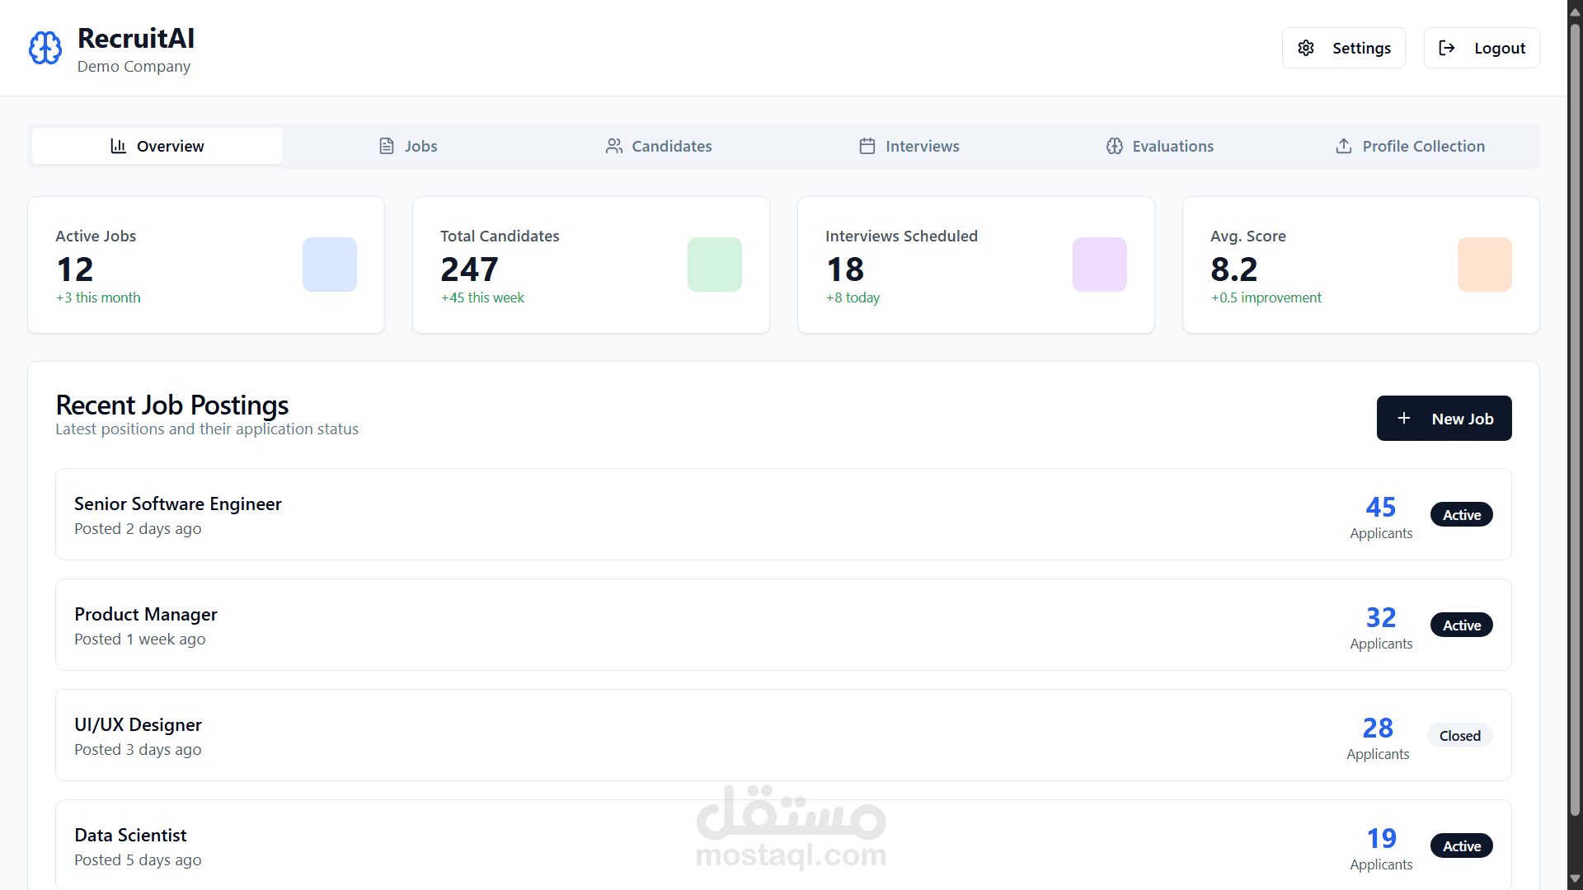Click the Settings gear icon
This screenshot has width=1583, height=890.
tap(1306, 48)
